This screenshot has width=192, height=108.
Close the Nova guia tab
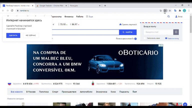click(100, 6)
